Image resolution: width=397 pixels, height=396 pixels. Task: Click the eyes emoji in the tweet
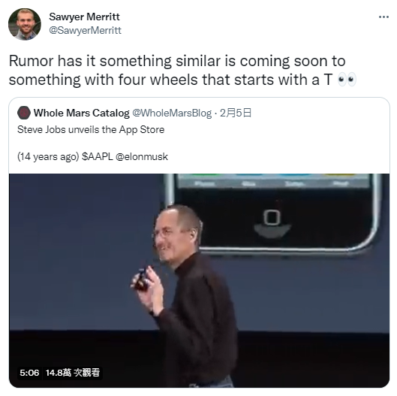tap(347, 80)
